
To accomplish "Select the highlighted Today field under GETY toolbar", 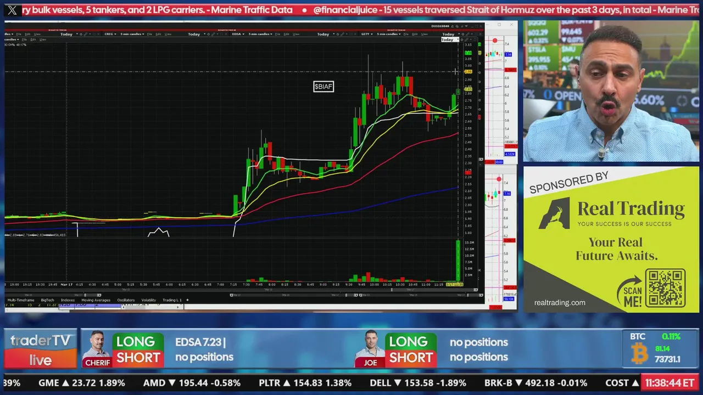I will click(450, 39).
